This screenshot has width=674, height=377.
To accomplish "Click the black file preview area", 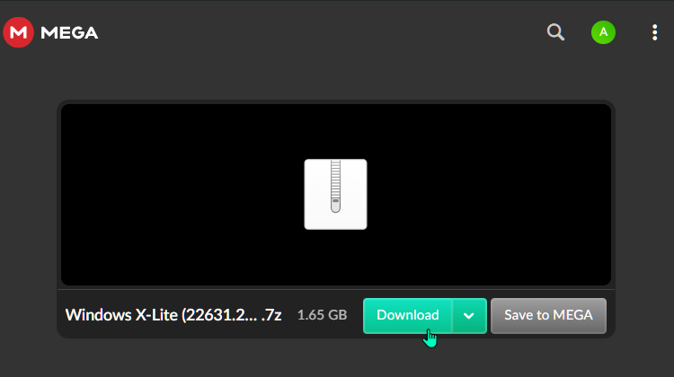I will pyautogui.click(x=336, y=195).
